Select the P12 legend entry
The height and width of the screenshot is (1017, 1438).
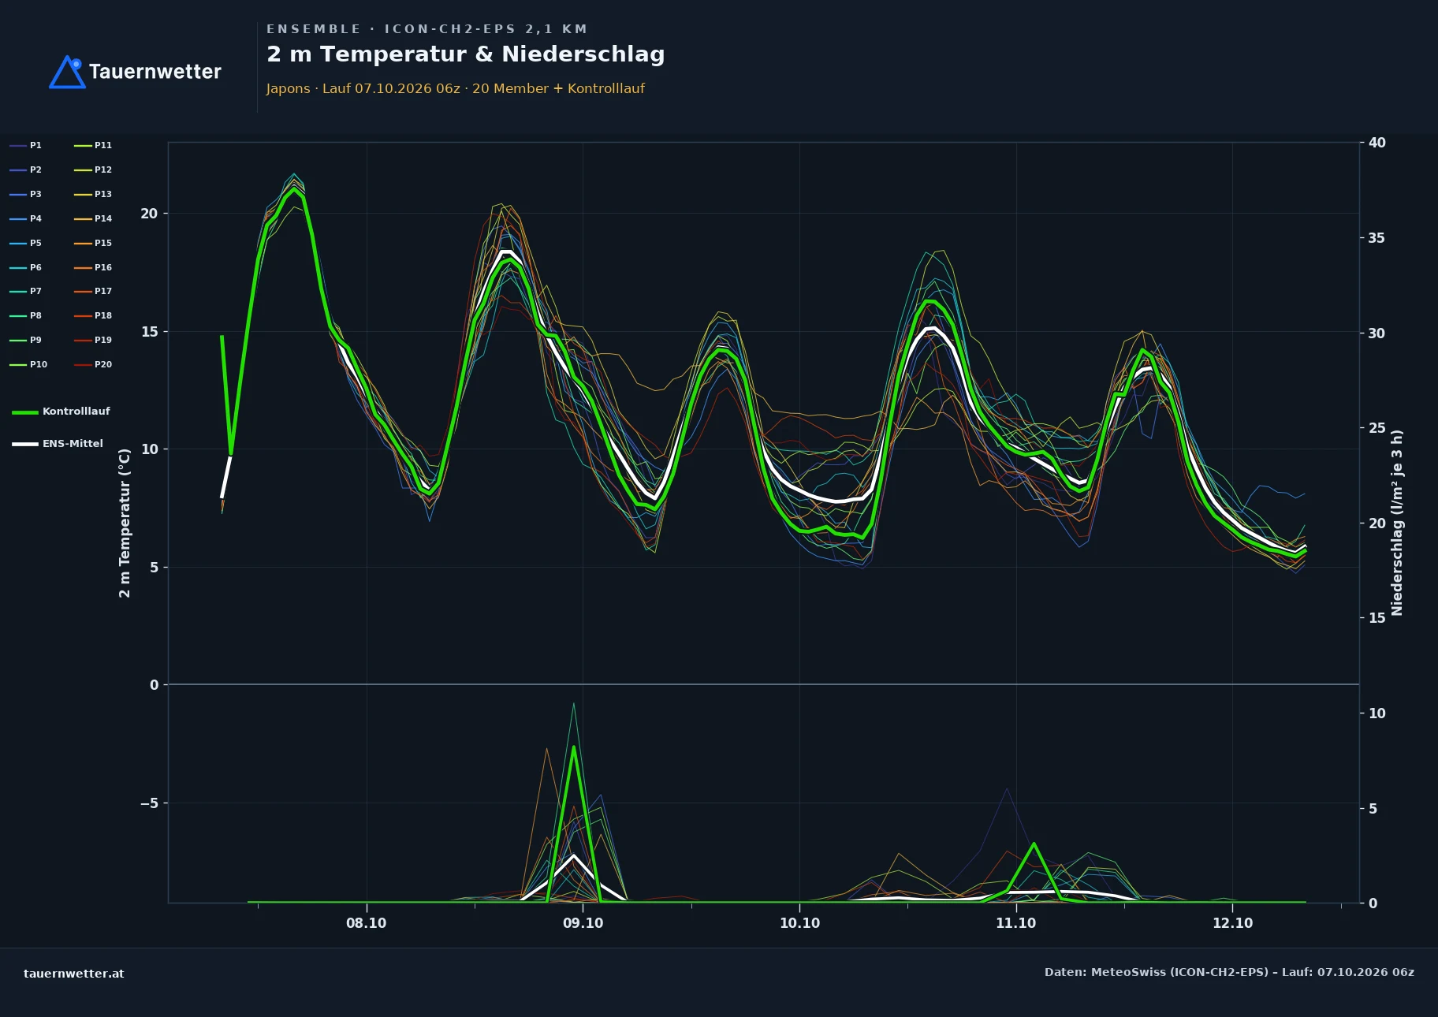[x=93, y=170]
